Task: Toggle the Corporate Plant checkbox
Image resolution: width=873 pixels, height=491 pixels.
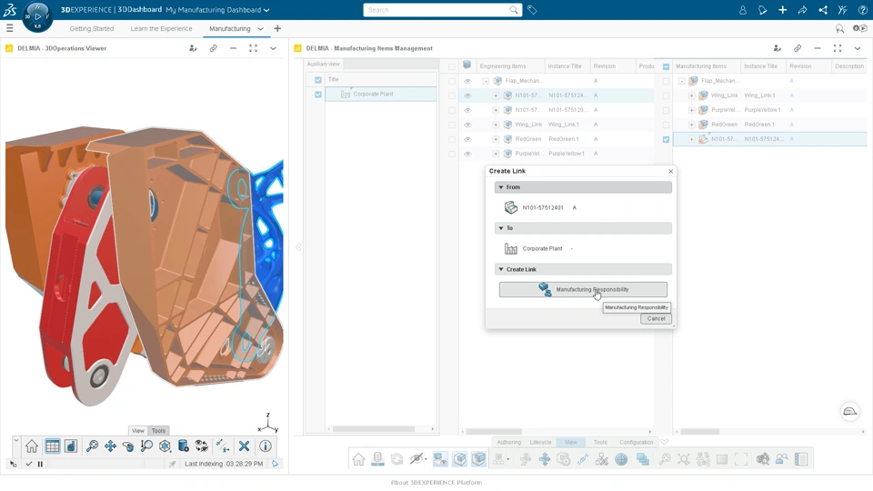Action: click(x=318, y=94)
